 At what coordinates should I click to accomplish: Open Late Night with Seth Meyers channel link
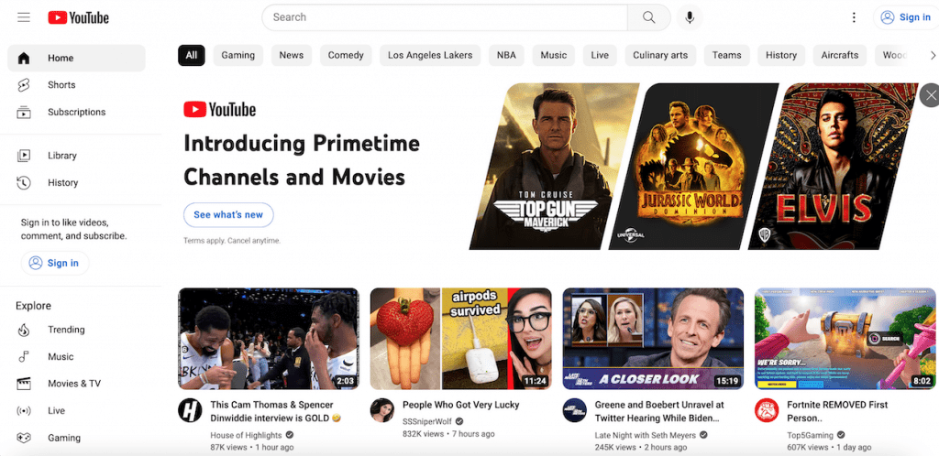[x=645, y=435]
